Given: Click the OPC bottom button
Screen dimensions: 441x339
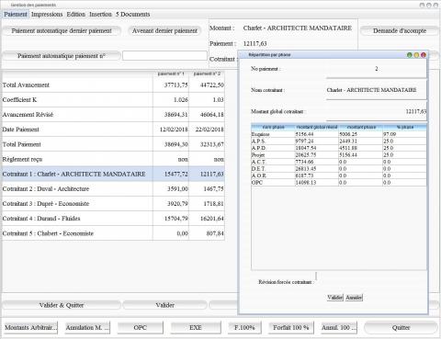Looking at the screenshot, I should point(140,327).
